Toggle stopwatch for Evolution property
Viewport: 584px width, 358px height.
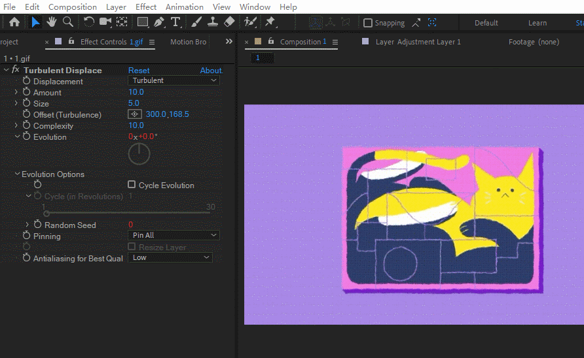(x=26, y=137)
